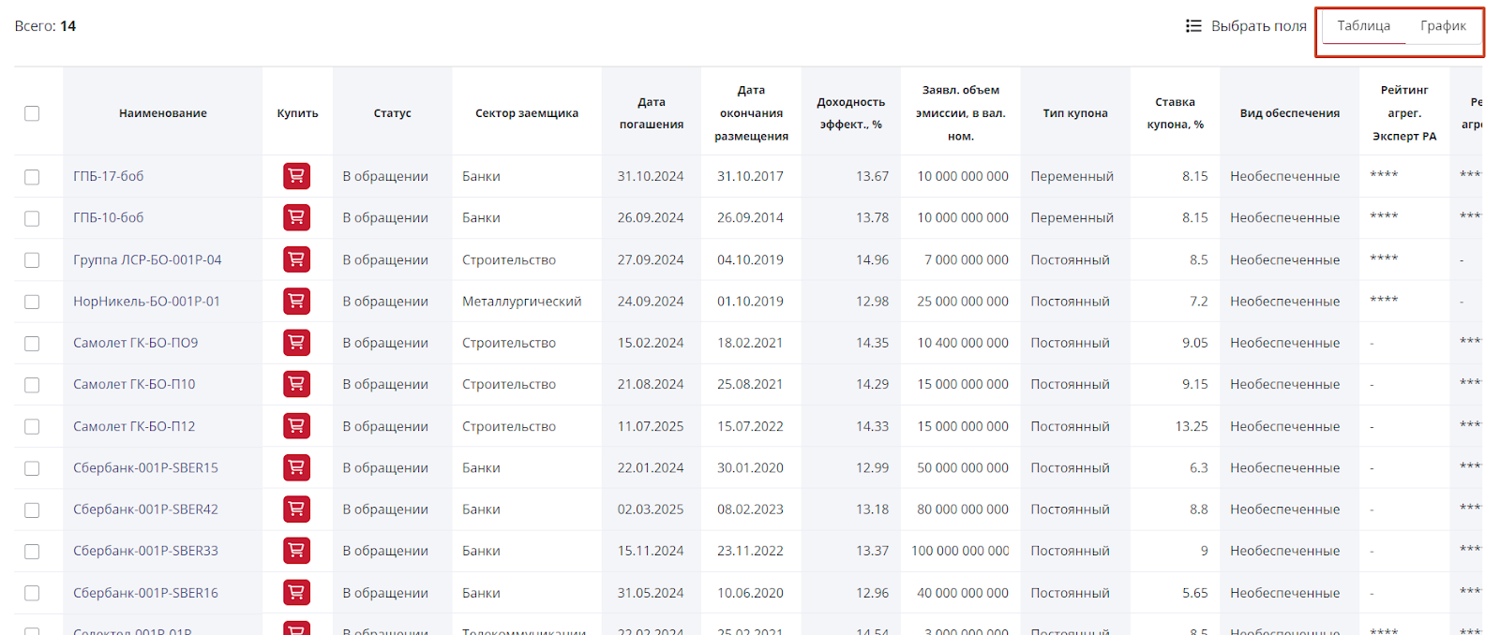The width and height of the screenshot is (1500, 635).
Task: Open Группа ЛСР-БО-001Р-04 link
Action: pos(147,259)
